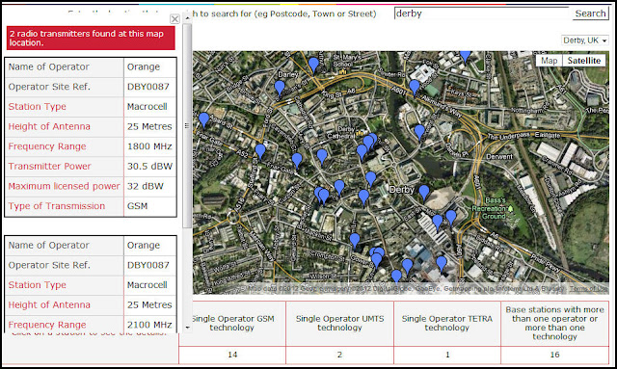This screenshot has width=617, height=369.
Task: Click the pin at the bottom edge of the map
Action: (396, 277)
